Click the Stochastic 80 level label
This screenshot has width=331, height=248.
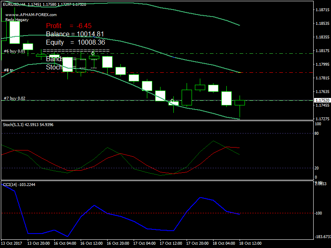pyautogui.click(x=318, y=133)
